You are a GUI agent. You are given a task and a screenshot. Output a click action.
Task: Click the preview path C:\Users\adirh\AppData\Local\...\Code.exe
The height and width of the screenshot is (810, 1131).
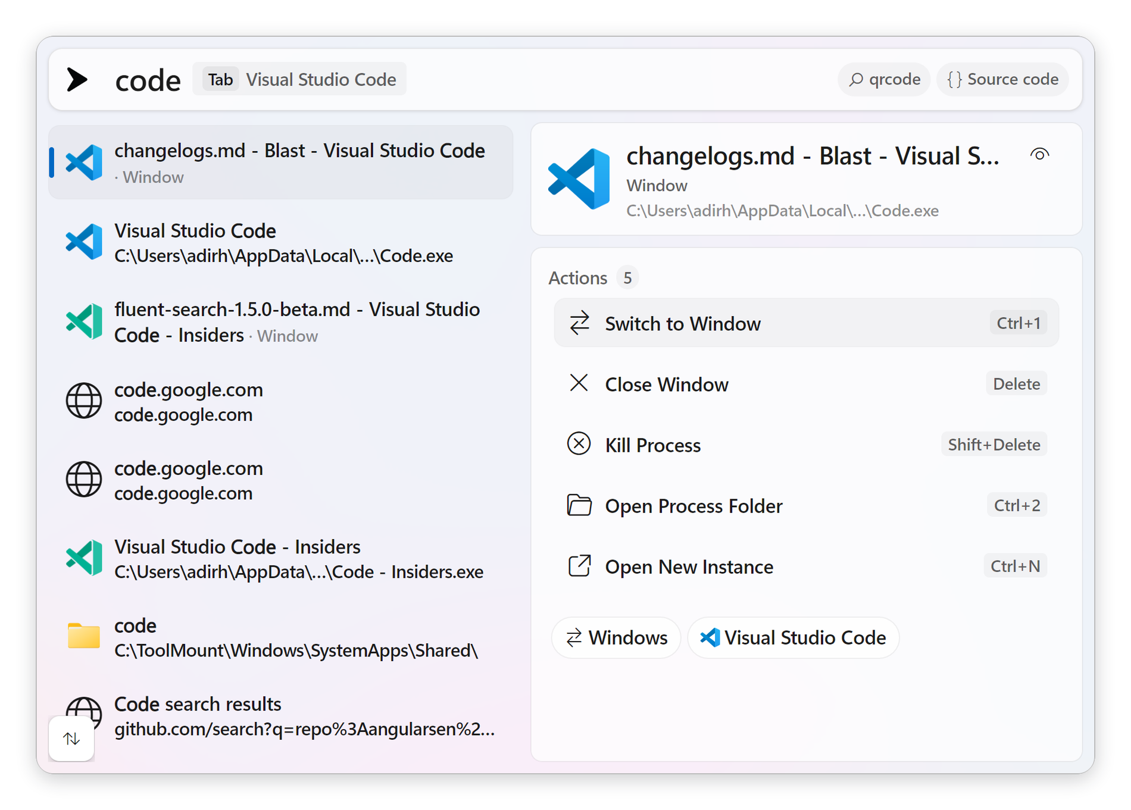tap(782, 211)
